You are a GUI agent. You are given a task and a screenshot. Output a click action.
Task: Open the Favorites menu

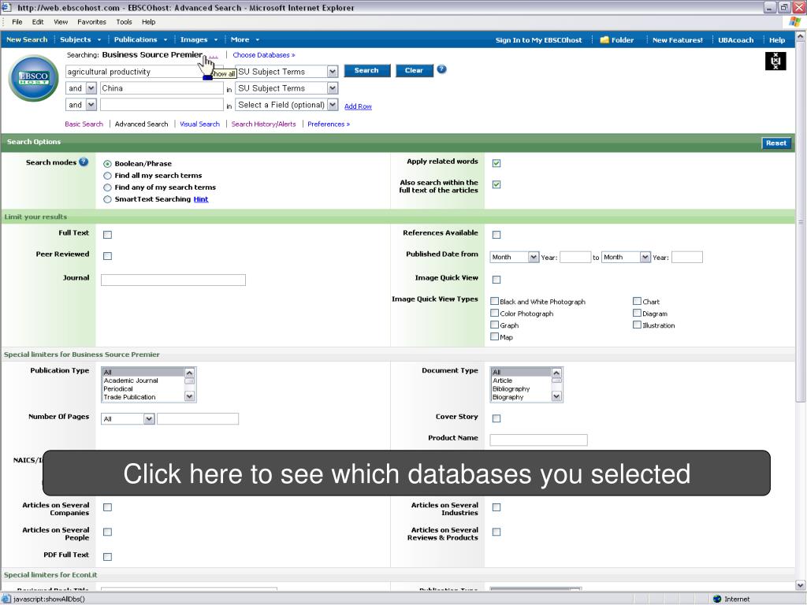coord(91,21)
